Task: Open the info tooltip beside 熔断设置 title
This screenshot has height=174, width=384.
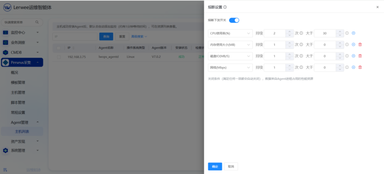Action: pyautogui.click(x=225, y=7)
